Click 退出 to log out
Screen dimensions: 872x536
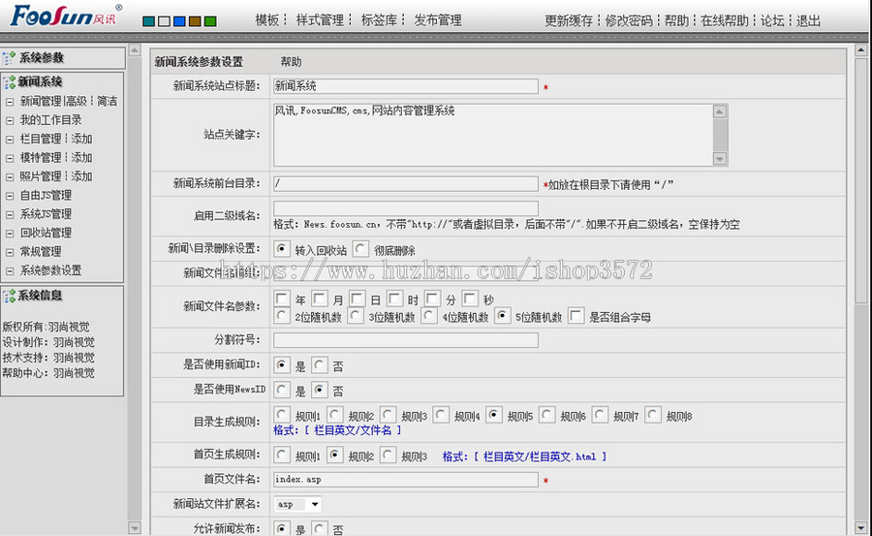coord(808,21)
